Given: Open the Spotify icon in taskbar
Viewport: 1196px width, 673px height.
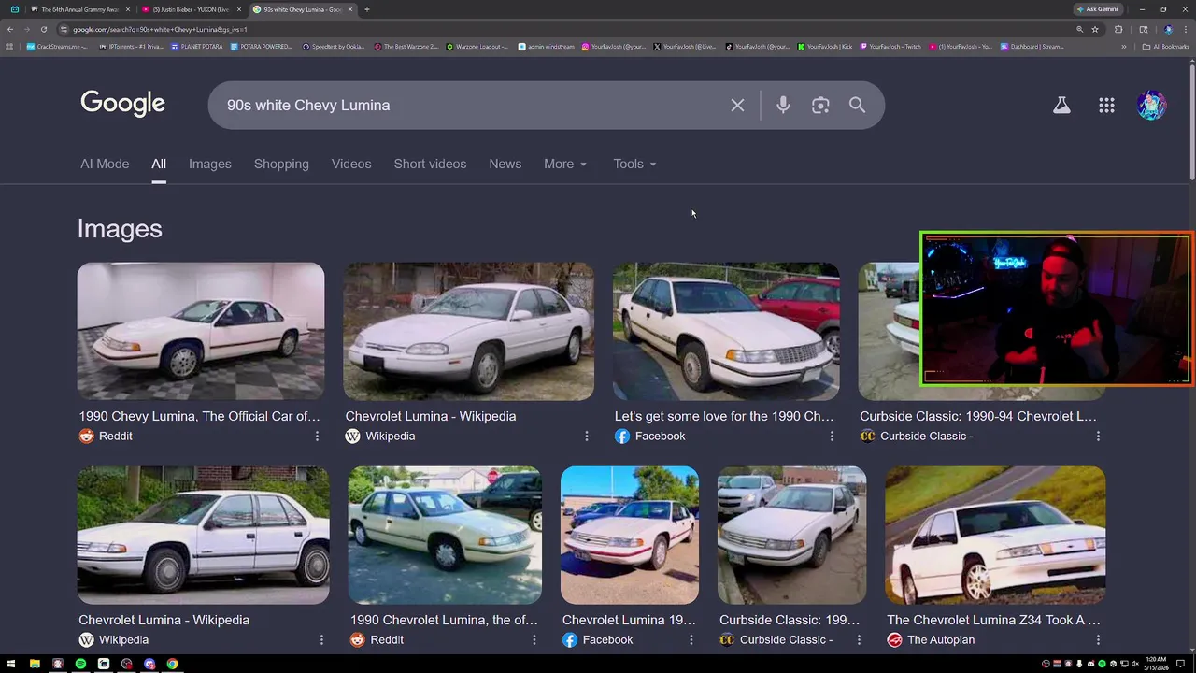Looking at the screenshot, I should pos(80,664).
